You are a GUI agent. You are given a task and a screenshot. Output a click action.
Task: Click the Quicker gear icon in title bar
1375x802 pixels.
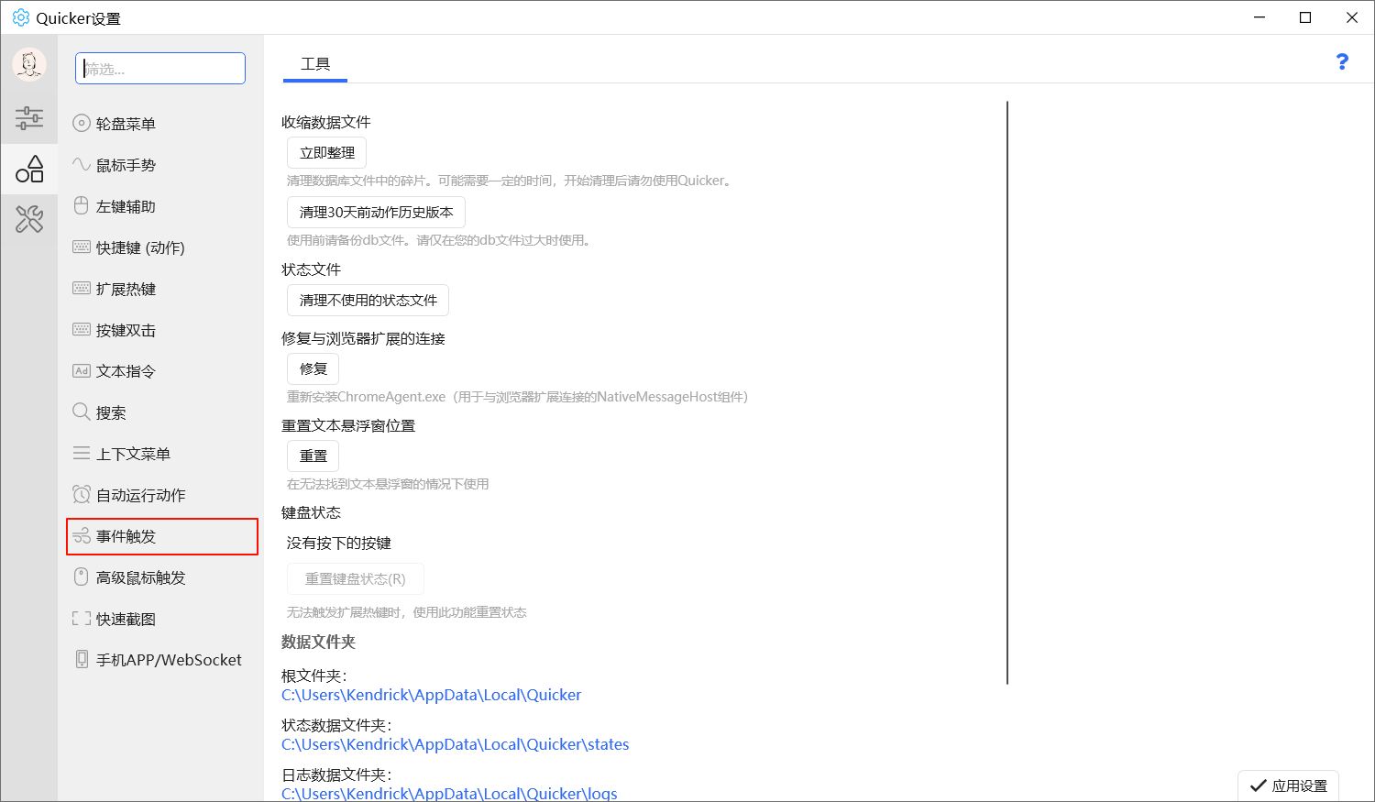pos(21,17)
